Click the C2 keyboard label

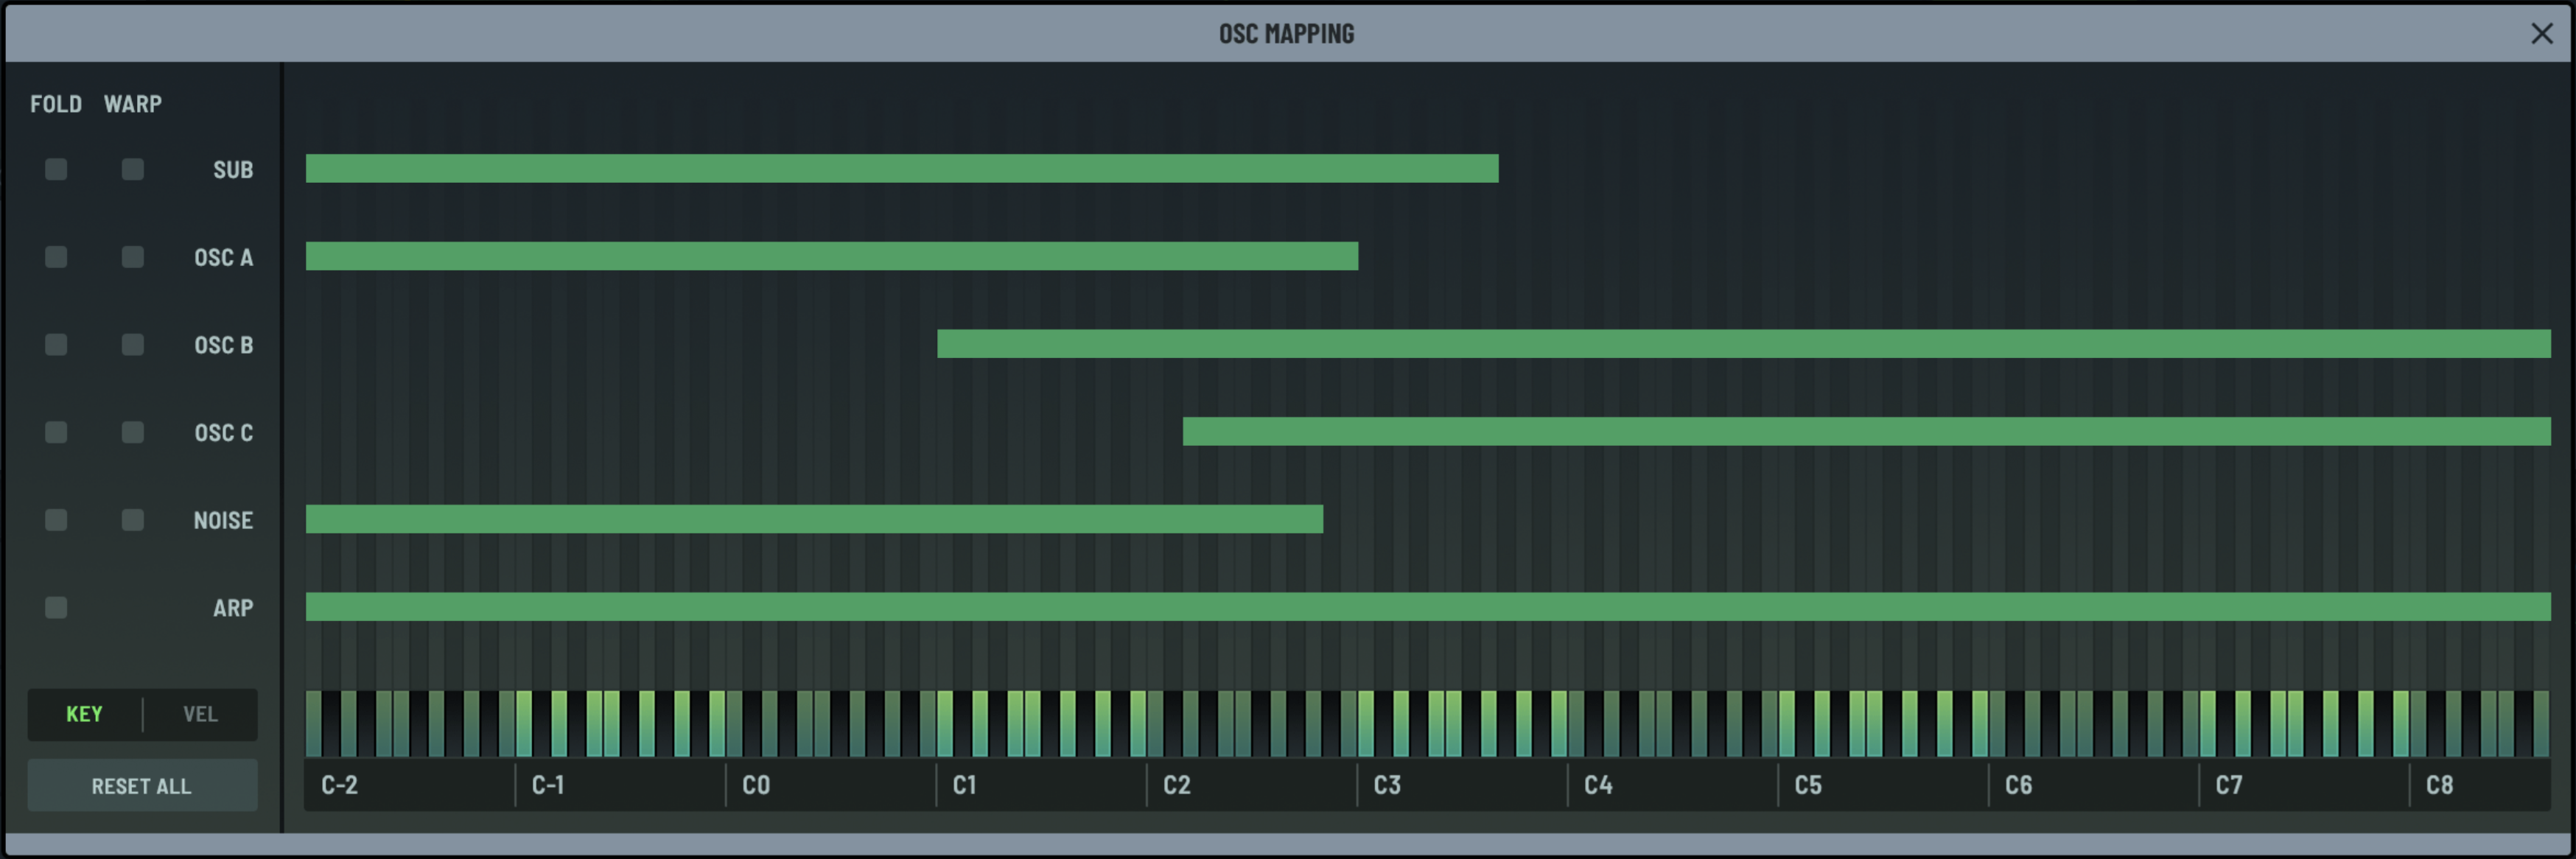point(1177,785)
